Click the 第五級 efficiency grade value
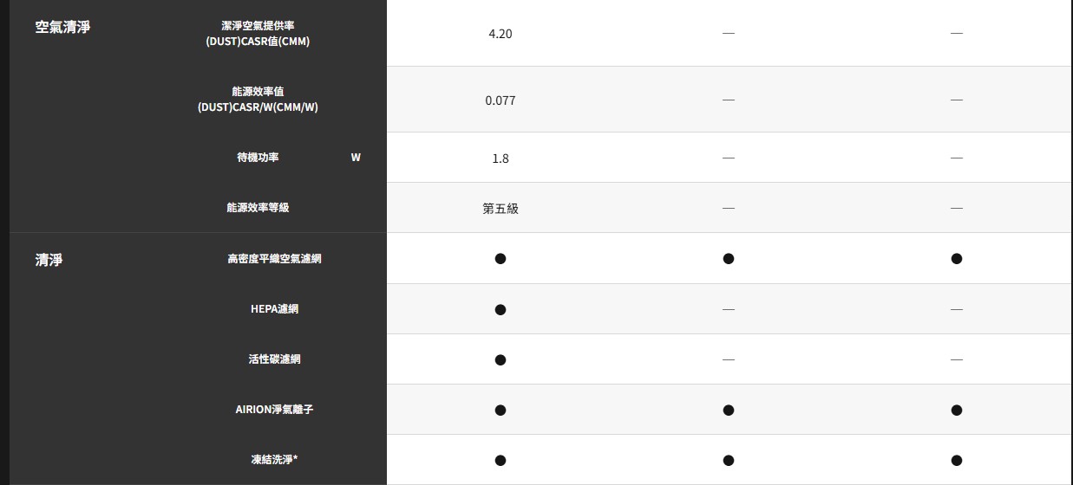 (x=501, y=209)
